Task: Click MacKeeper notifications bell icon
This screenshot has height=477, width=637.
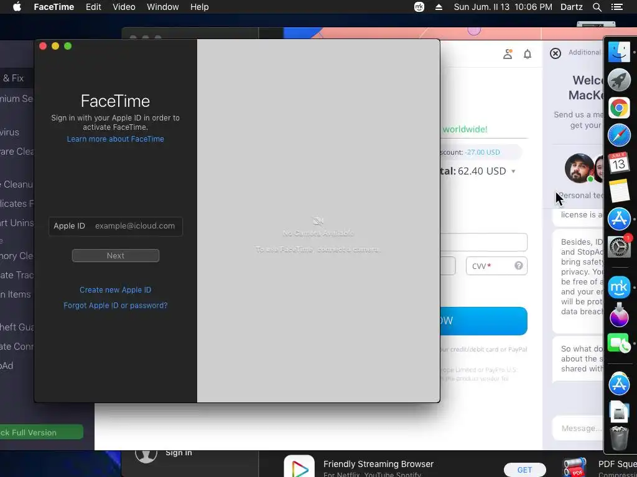Action: coord(528,54)
